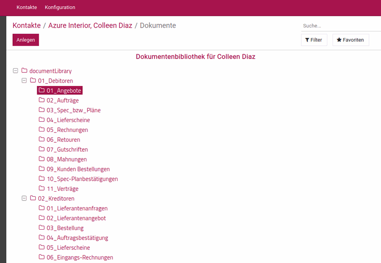Open the Kontakte menu
The image size is (381, 263).
pyautogui.click(x=27, y=7)
